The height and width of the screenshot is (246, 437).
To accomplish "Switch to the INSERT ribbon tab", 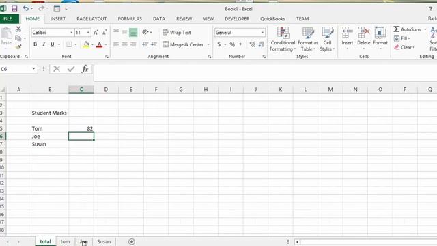I will click(x=57, y=19).
